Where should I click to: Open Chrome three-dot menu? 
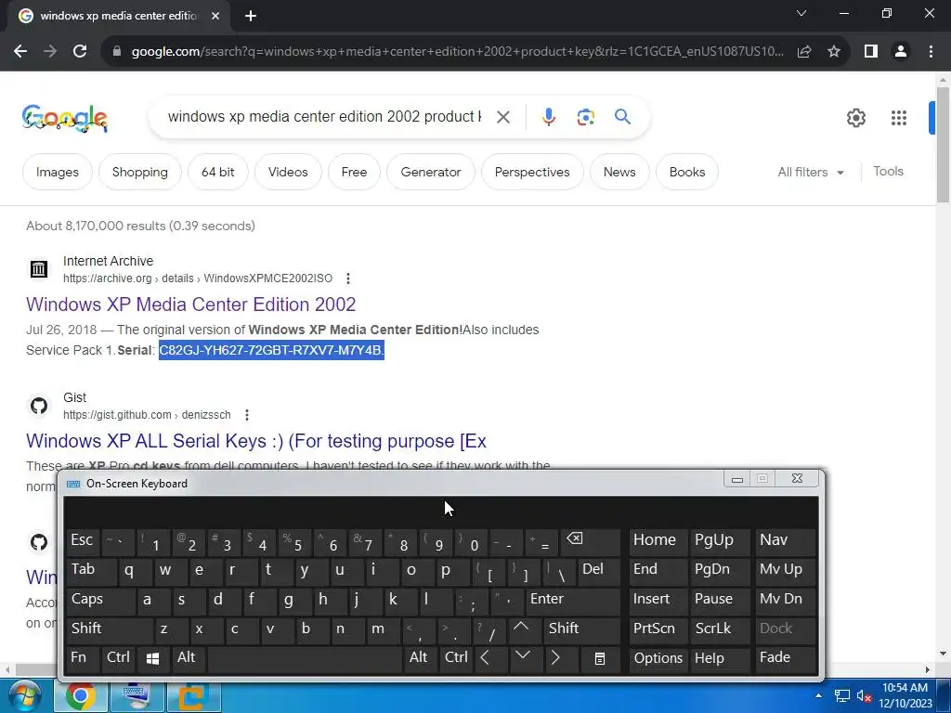[x=931, y=52]
